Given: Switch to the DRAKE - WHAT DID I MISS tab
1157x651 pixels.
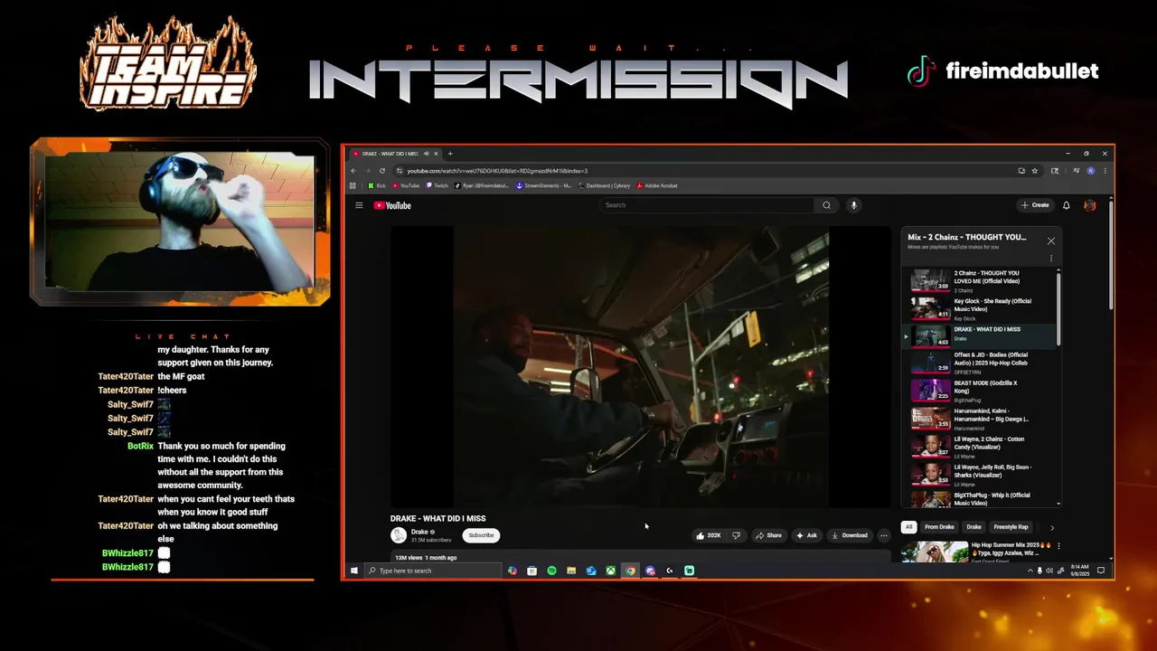Looking at the screenshot, I should (390, 154).
